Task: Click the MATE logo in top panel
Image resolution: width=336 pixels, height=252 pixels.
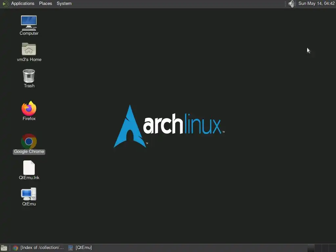Action: 5,4
